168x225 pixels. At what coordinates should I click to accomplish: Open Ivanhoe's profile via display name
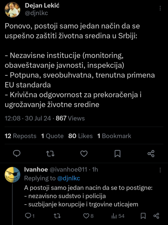tap(36, 169)
